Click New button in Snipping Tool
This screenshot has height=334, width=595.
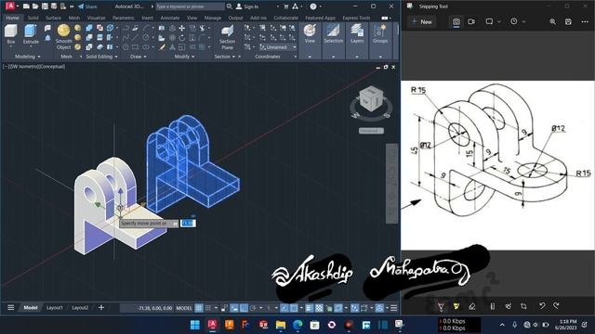coord(422,21)
